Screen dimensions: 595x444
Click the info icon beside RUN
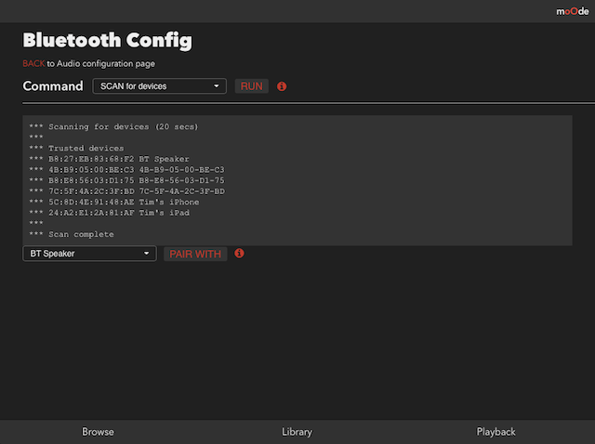pos(282,86)
